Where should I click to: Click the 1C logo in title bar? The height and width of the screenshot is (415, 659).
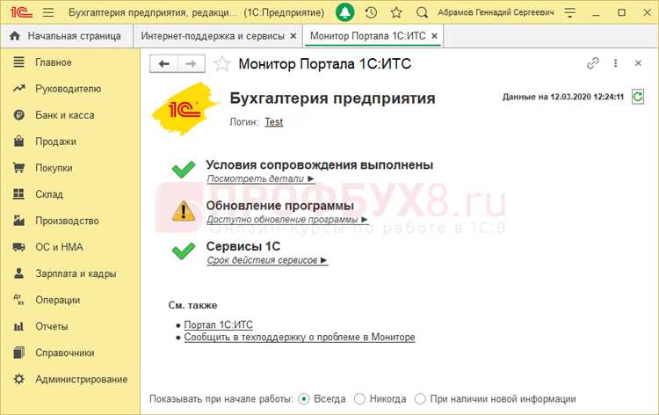[21, 12]
